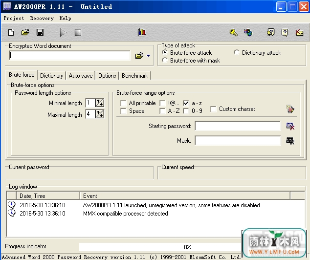
Task: Enable Custom charset checkbox
Action: (x=213, y=109)
